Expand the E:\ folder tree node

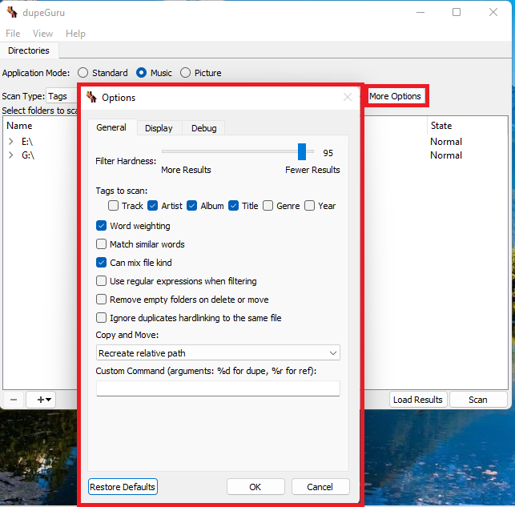11,142
